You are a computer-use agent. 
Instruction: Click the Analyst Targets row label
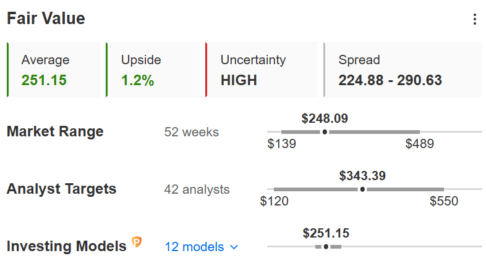tap(61, 189)
